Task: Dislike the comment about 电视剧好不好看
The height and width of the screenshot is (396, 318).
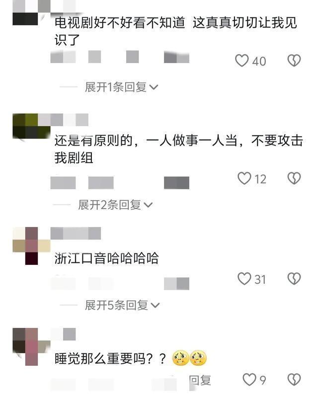Action: tap(294, 61)
